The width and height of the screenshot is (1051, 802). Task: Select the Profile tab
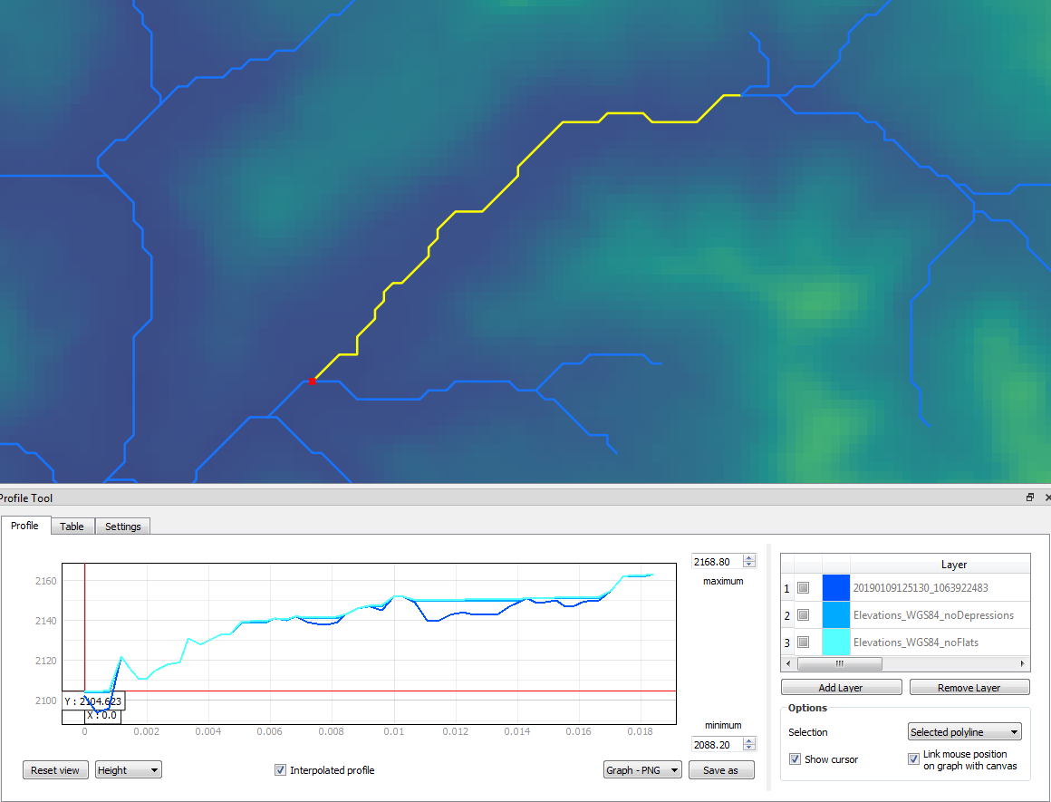24,526
